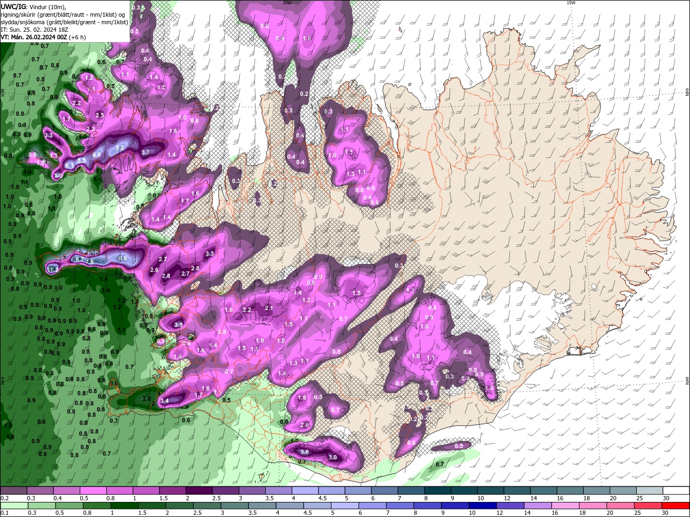This screenshot has height=517, width=690.
Task: Click the 'rigning/skúrir' legend description line
Action: tap(61, 15)
